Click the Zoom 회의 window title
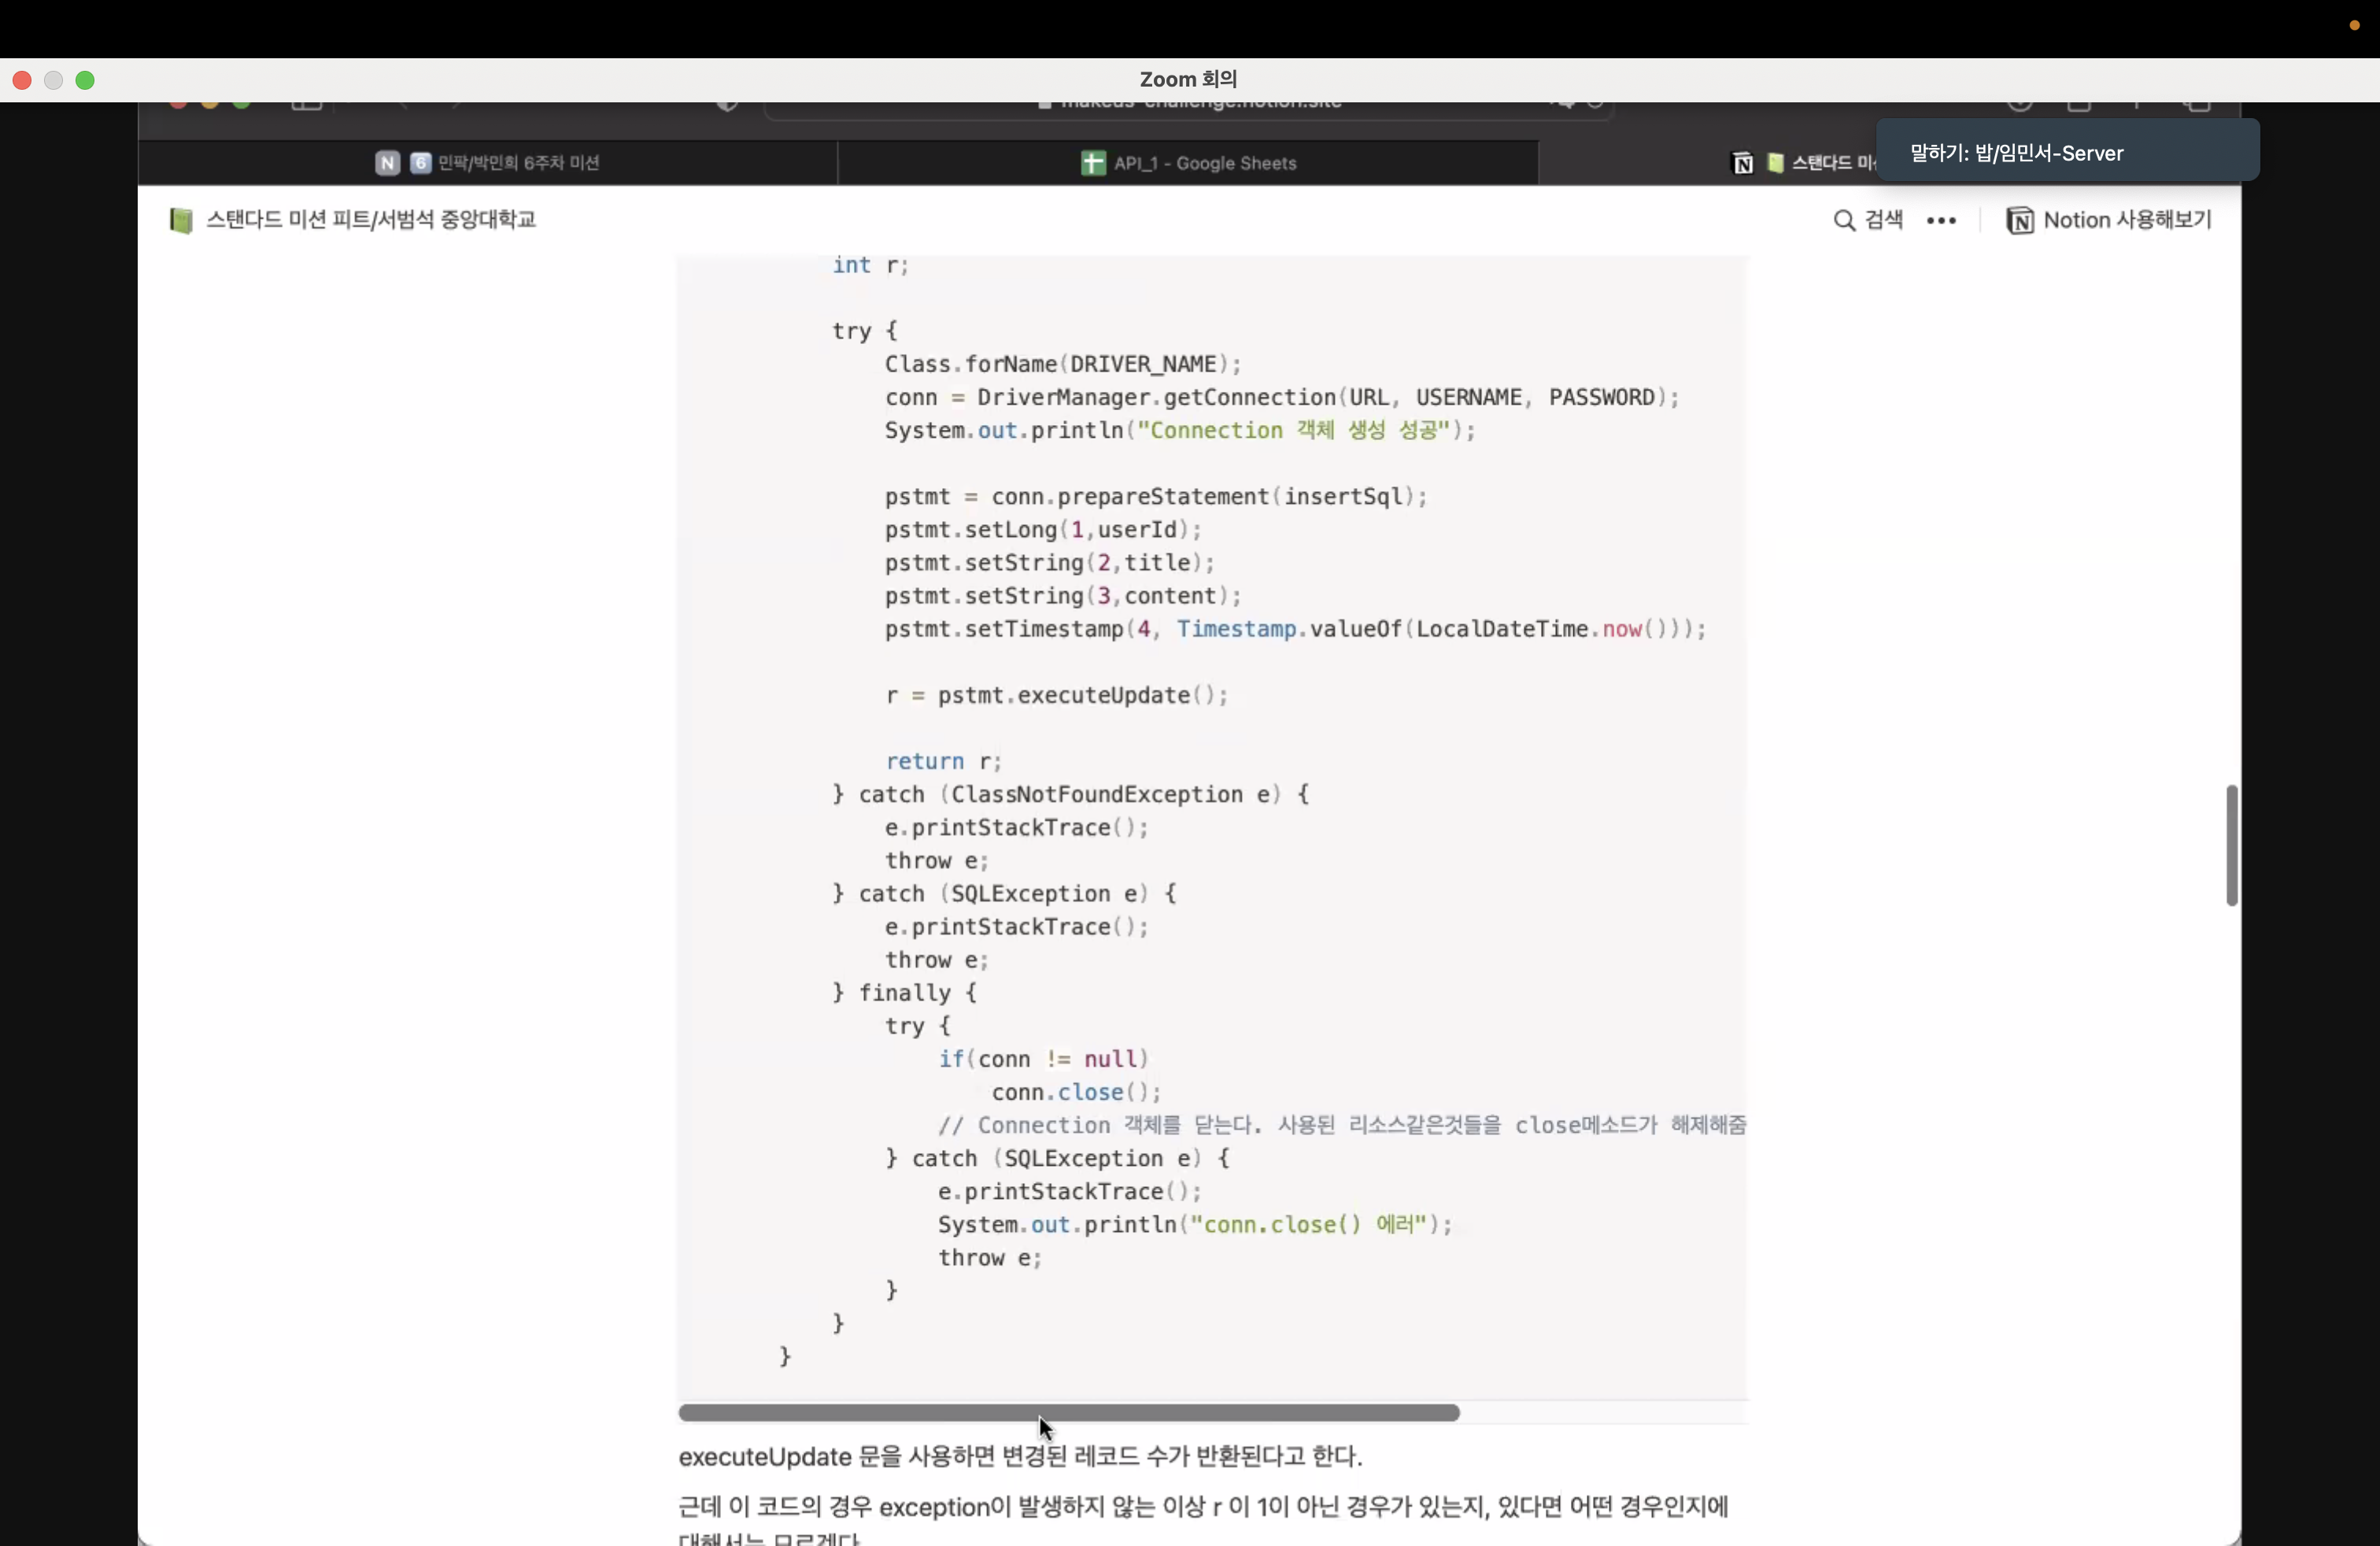The width and height of the screenshot is (2380, 1546). (1188, 79)
